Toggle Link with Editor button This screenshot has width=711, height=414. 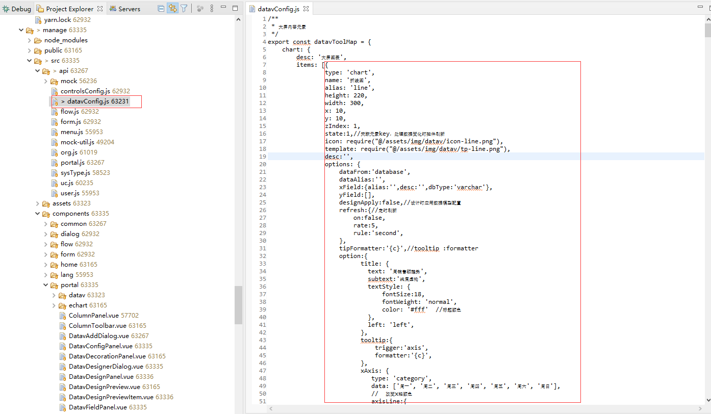[x=172, y=9]
